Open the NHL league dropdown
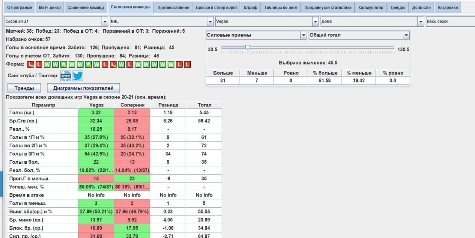Screen dimensions: 475x238 [x=210, y=22]
